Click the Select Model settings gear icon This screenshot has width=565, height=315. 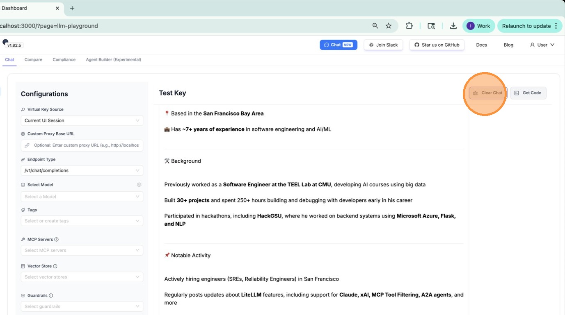point(139,185)
